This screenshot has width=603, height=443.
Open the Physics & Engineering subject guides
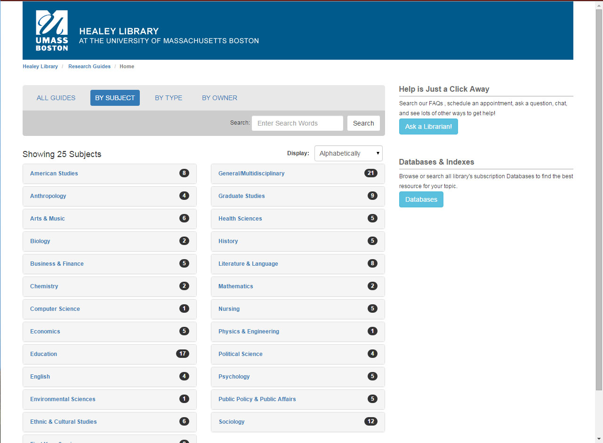(298, 332)
